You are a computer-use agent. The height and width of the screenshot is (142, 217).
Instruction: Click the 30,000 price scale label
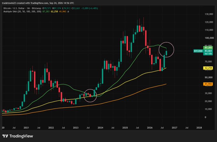point(208,93)
